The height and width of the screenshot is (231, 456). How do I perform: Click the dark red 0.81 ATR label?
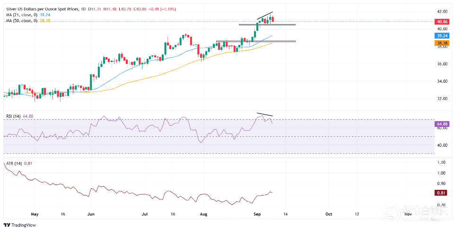point(442,193)
